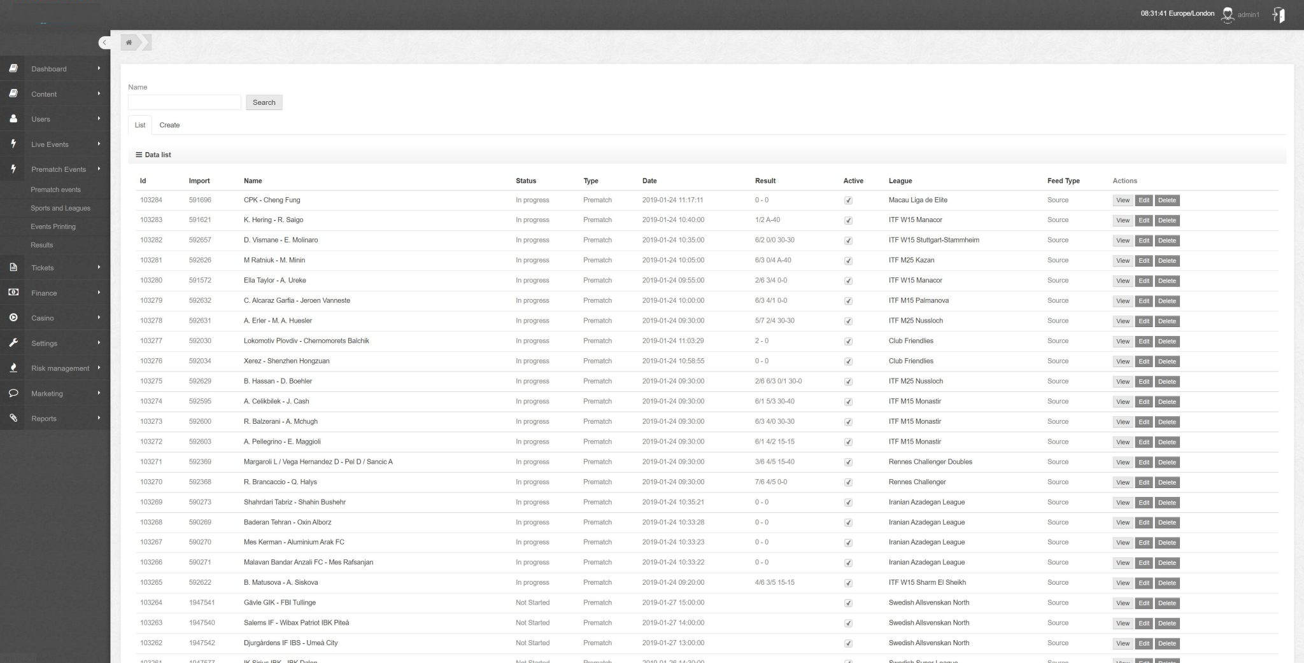Screen dimensions: 1304x663
Task: Click the Content sidebar icon
Action: click(x=13, y=94)
